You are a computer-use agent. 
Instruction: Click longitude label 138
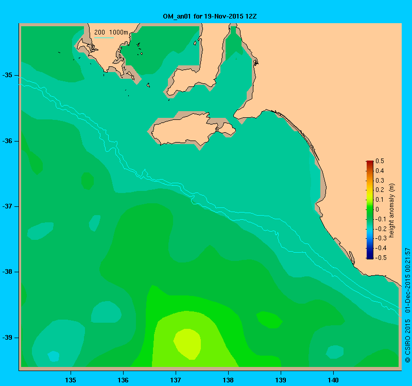coord(228,380)
